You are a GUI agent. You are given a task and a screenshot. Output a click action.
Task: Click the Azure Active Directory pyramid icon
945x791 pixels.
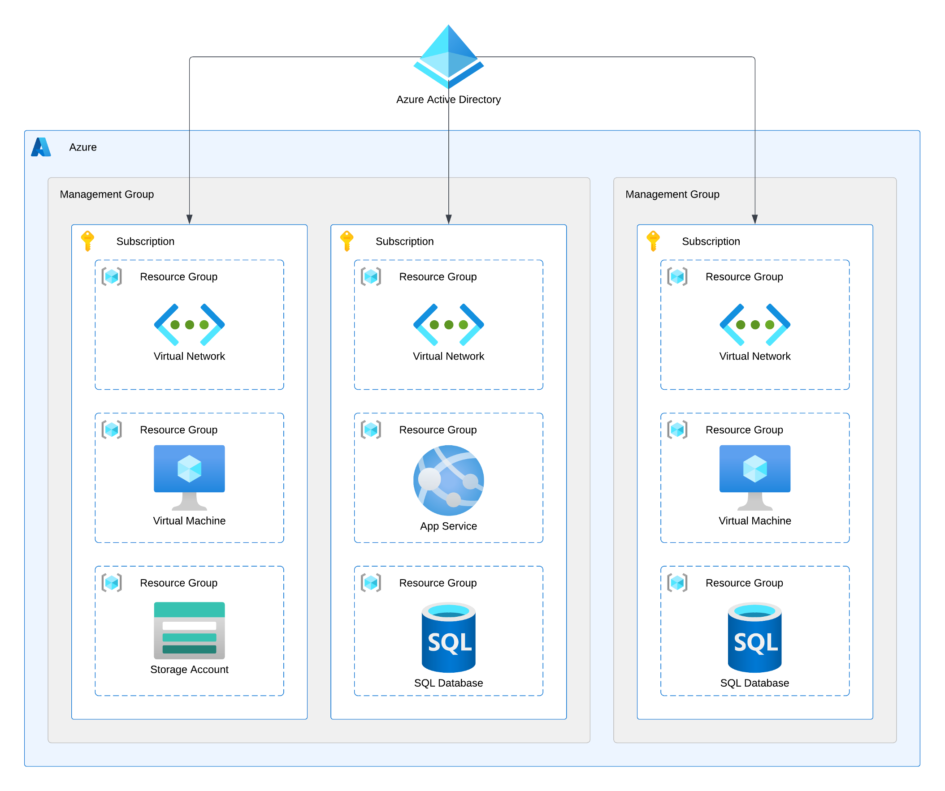tap(449, 57)
